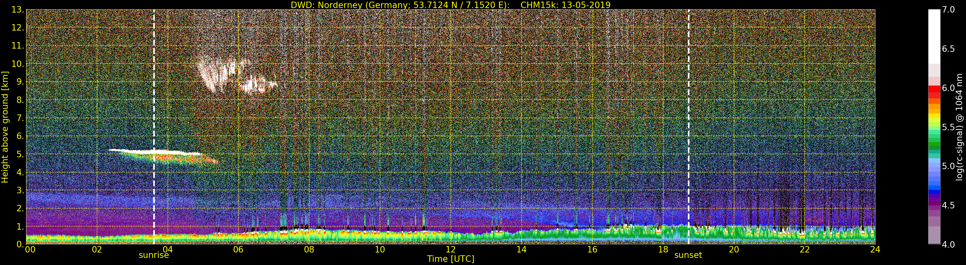966x265 pixels.
Task: Click height axis tick label '12.'
Action: pos(18,28)
